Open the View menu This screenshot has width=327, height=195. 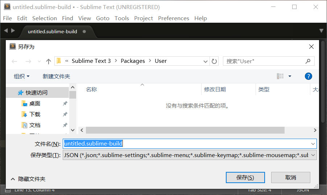point(84,18)
